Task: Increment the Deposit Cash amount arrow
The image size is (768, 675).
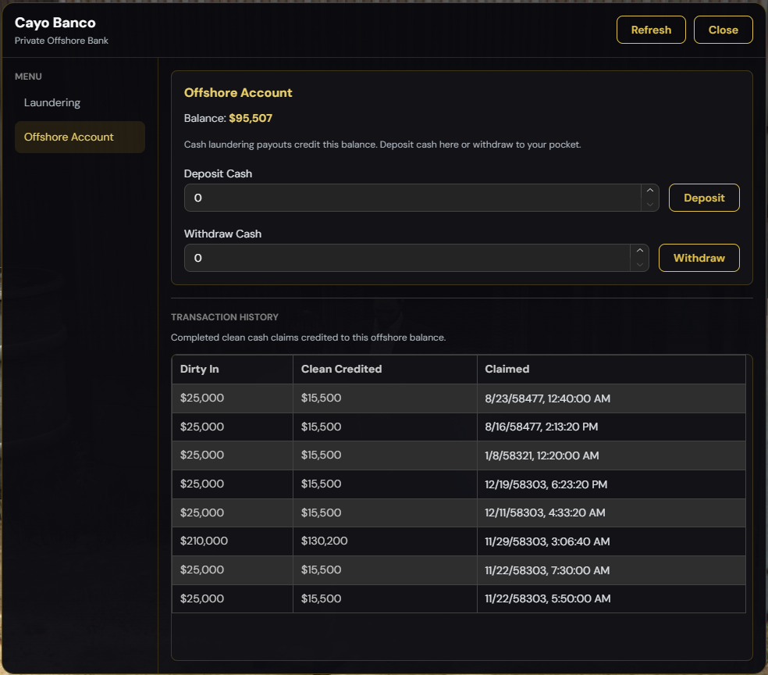Action: [650, 191]
